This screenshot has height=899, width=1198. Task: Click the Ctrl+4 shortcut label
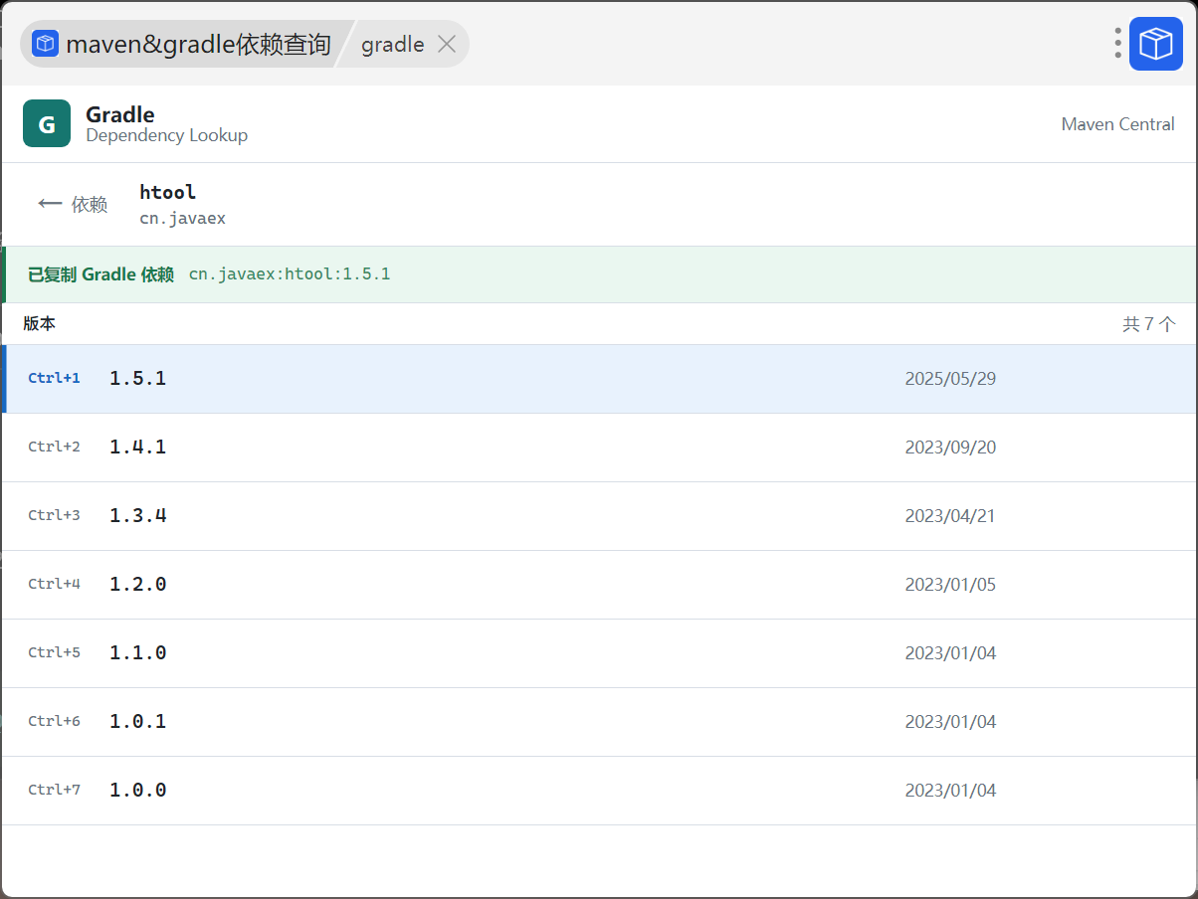54,584
